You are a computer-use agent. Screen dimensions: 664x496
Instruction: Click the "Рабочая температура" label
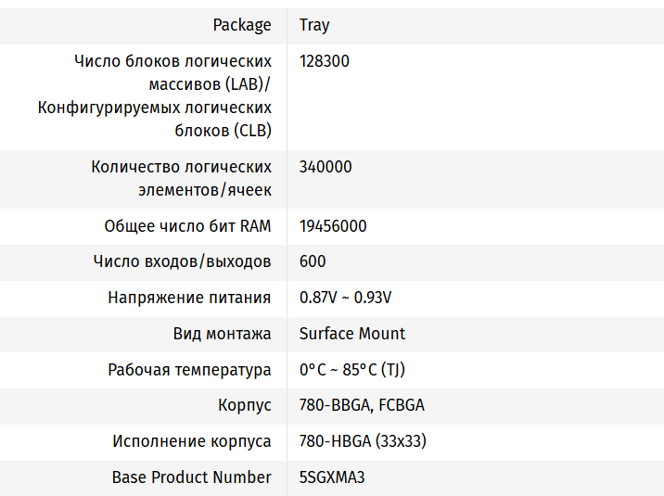[189, 370]
